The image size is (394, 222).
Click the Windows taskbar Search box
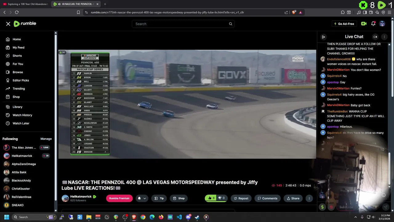pyautogui.click(x=34, y=217)
